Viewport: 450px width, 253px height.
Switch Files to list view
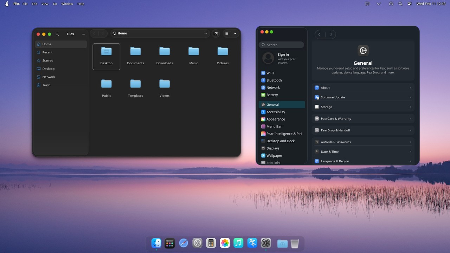pyautogui.click(x=227, y=33)
